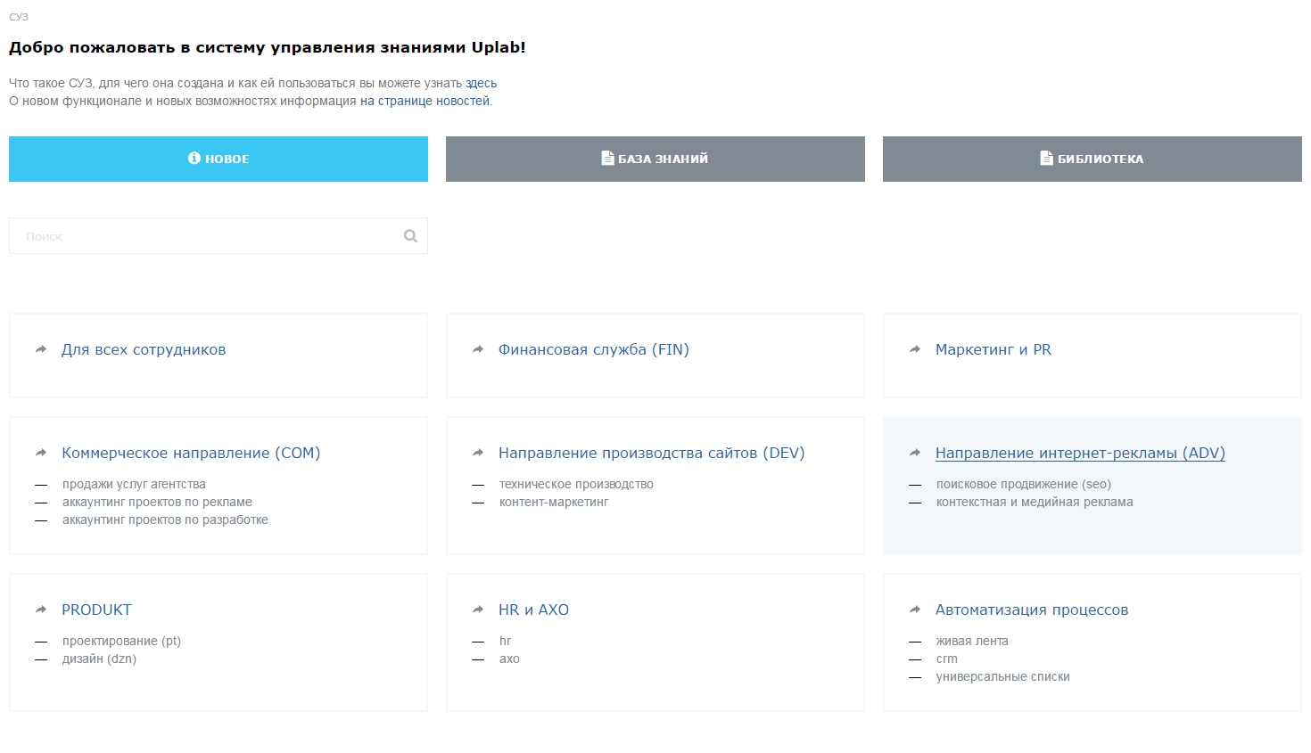
Task: Open Направление интернет-рекламы (ADV) link
Action: click(1080, 453)
